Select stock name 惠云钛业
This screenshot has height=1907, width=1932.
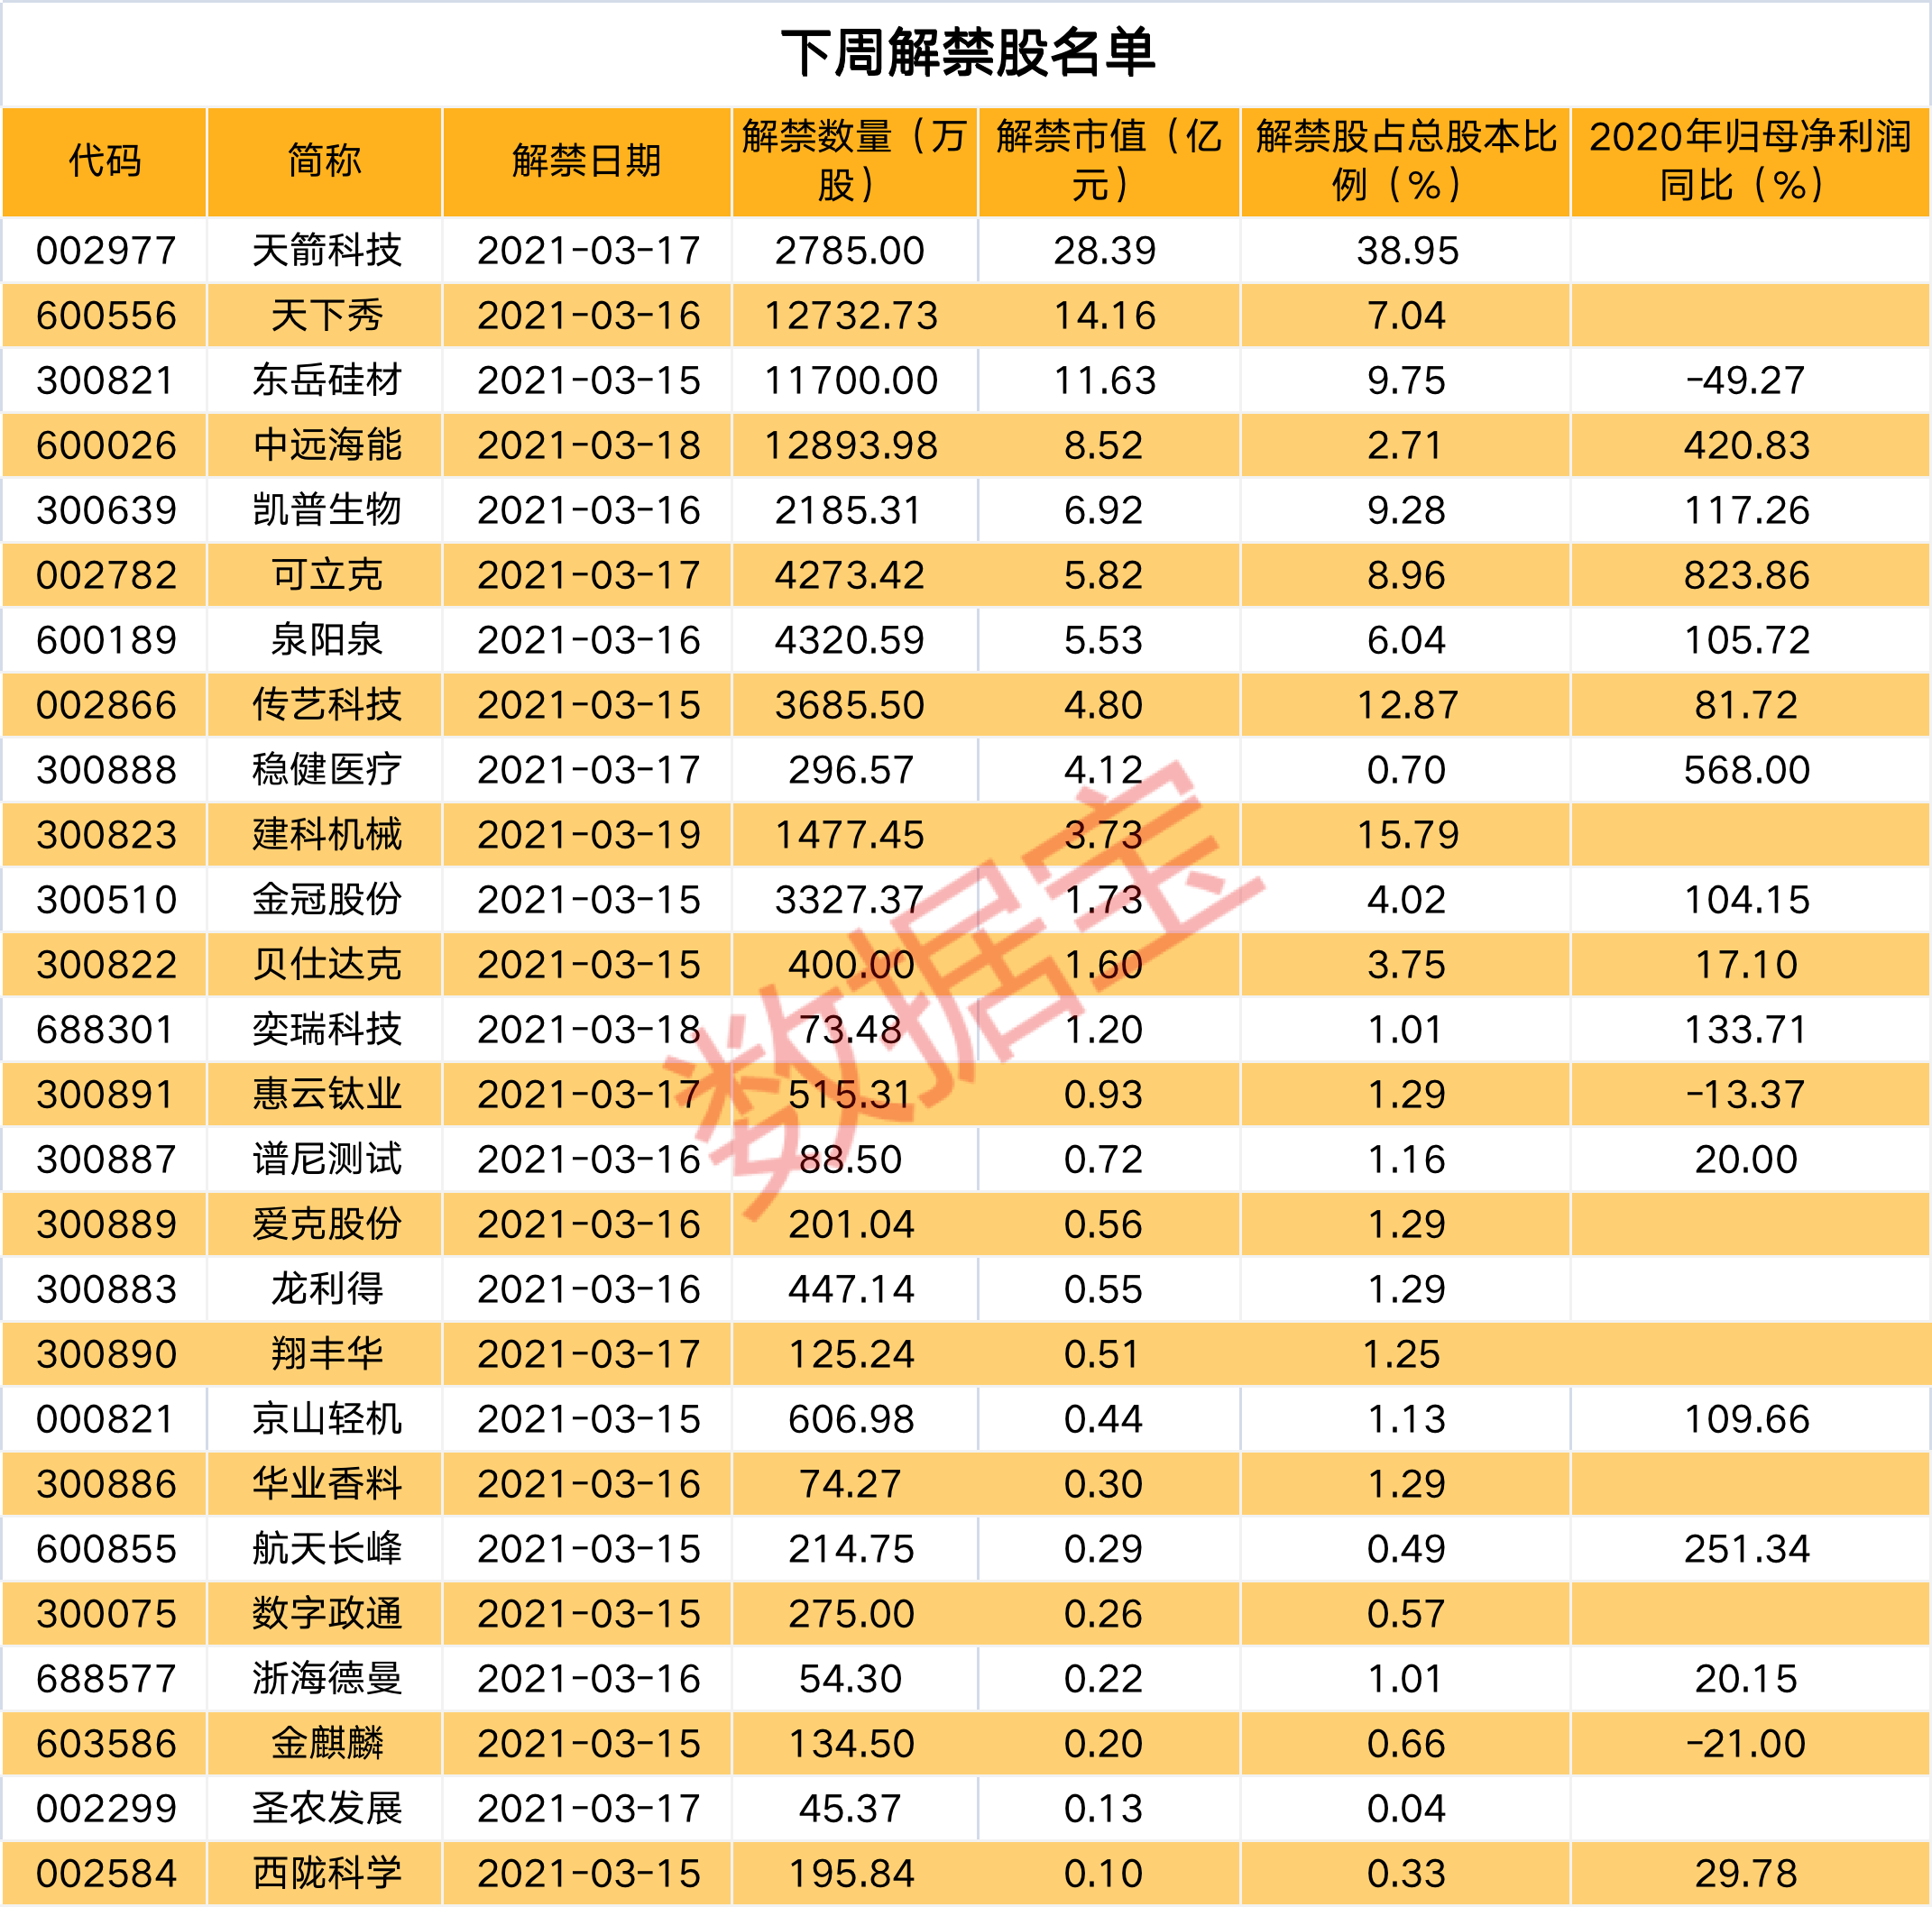tap(326, 1095)
